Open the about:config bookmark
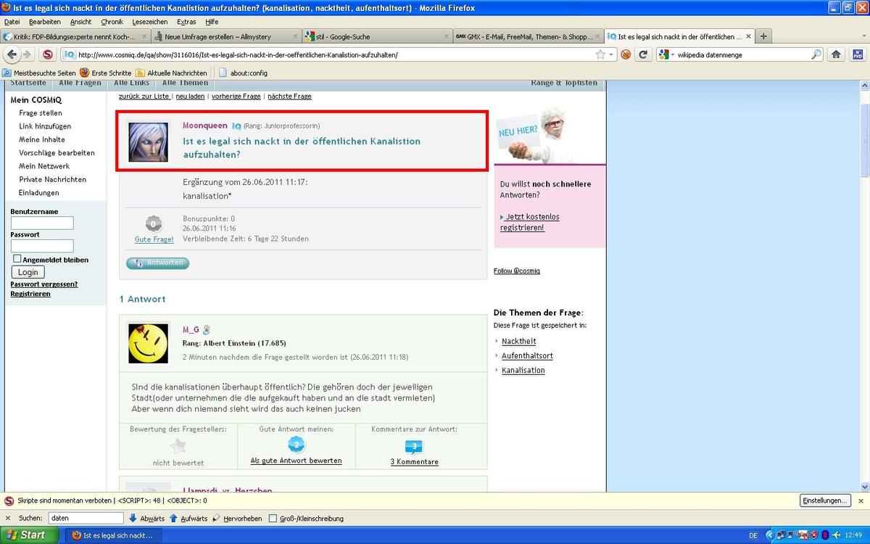 click(x=243, y=73)
